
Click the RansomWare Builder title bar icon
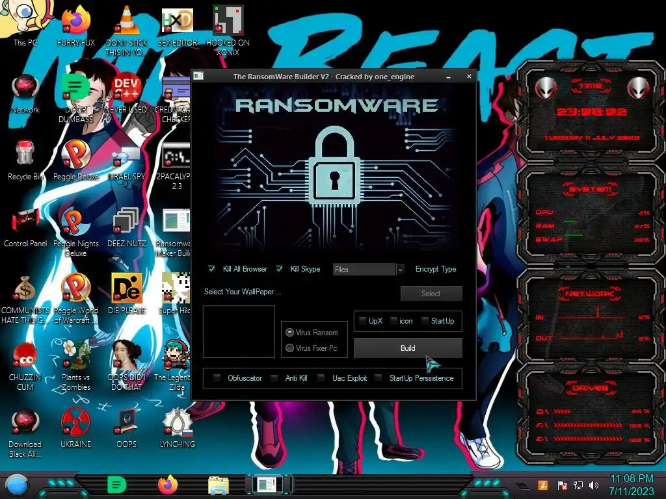[x=198, y=76]
